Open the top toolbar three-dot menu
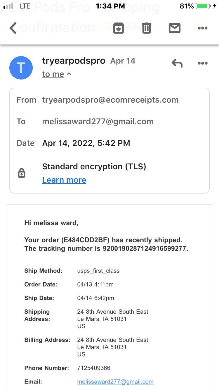Image resolution: width=219 pixels, height=390 pixels. point(203,28)
